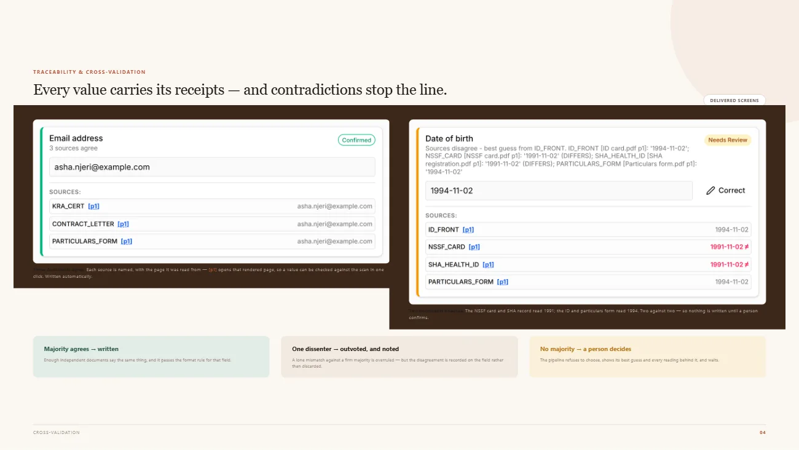Open the [p1] link beside NSSF_CARD
Image resolution: width=799 pixels, height=450 pixels.
click(474, 247)
